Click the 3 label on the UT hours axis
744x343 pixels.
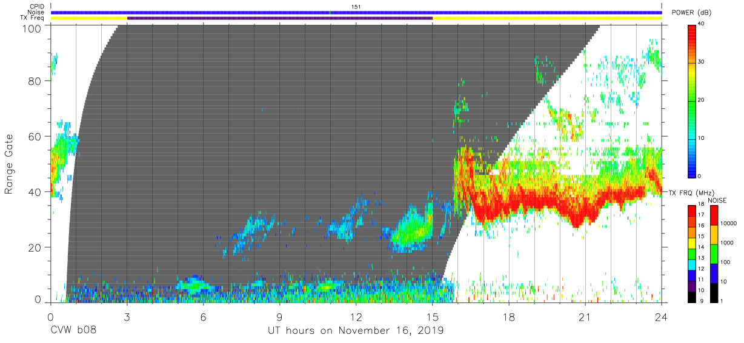click(127, 316)
